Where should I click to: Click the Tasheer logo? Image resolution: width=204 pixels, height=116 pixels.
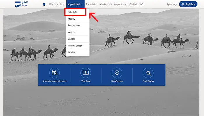tap(21, 4)
